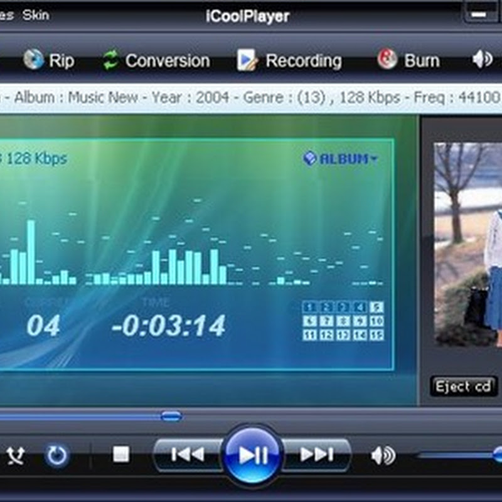This screenshot has height=502, width=502.
Task: Open the Burn disc tool
Action: coord(409,60)
